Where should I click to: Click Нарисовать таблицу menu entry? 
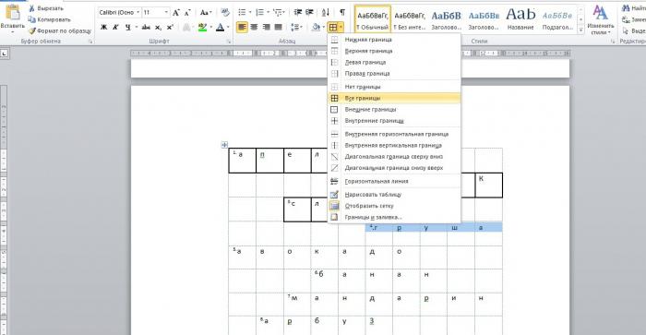tap(394, 195)
